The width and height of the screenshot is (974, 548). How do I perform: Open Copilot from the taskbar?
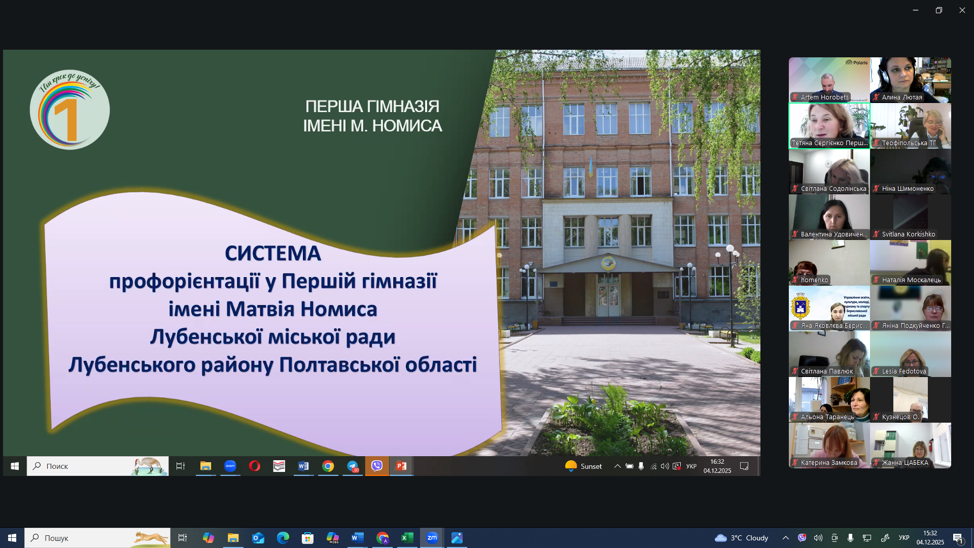pyautogui.click(x=208, y=538)
